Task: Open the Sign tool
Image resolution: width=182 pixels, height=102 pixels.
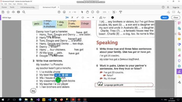Action: pos(103,18)
